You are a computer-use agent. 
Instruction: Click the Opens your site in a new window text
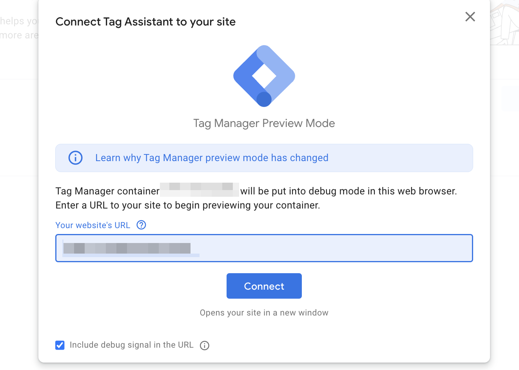click(x=264, y=313)
